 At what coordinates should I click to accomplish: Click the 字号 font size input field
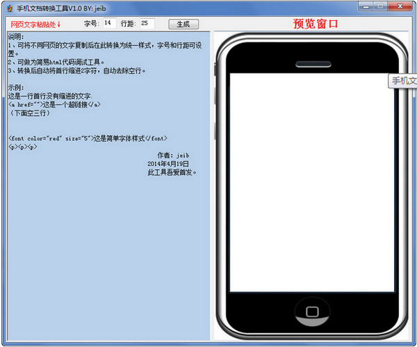109,23
